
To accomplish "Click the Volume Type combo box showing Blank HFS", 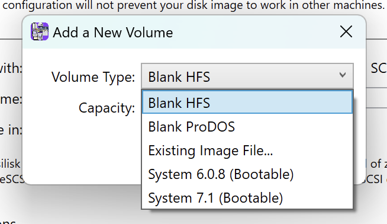I will click(247, 76).
